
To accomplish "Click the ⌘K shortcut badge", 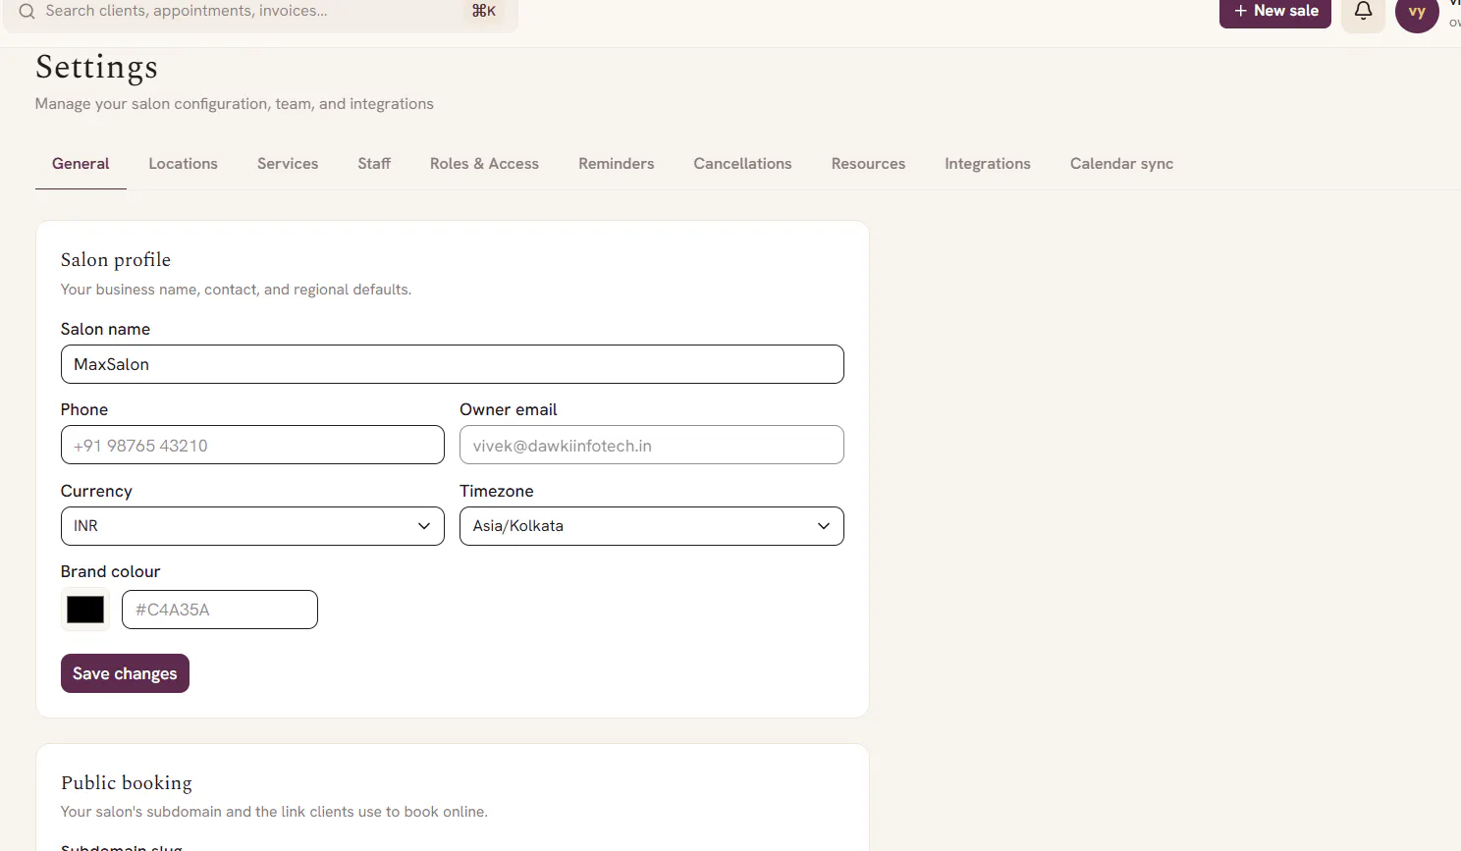I will pyautogui.click(x=484, y=11).
